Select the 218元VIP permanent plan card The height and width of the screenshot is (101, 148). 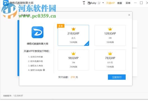click(x=73, y=35)
